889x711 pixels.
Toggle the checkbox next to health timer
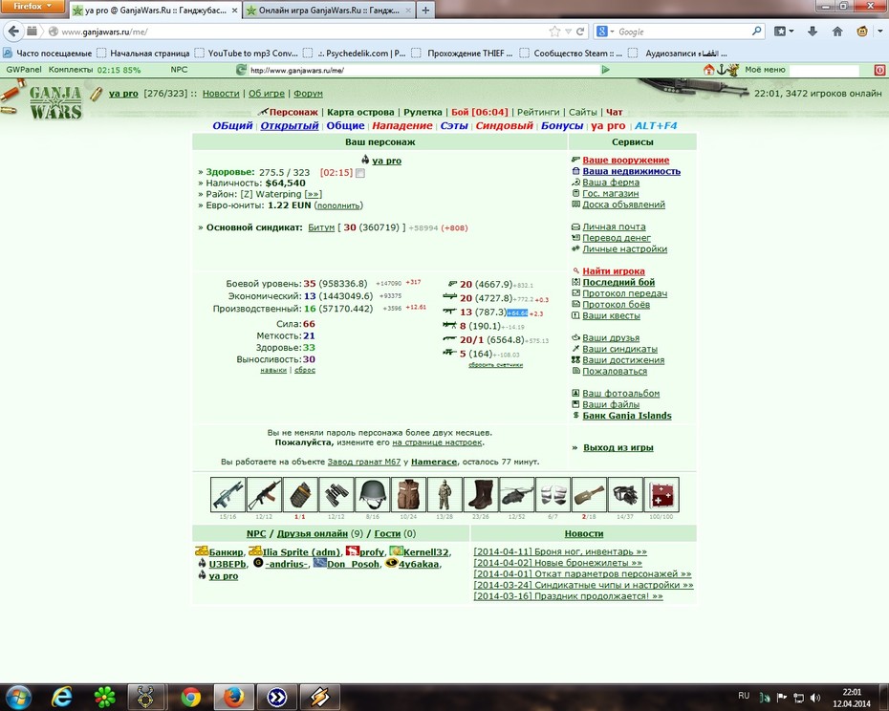[x=360, y=173]
